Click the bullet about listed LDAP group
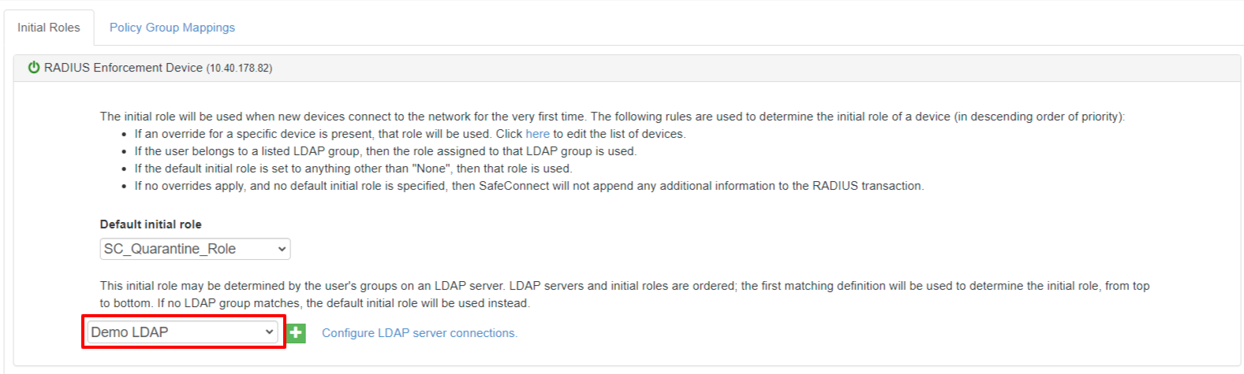 tap(385, 151)
